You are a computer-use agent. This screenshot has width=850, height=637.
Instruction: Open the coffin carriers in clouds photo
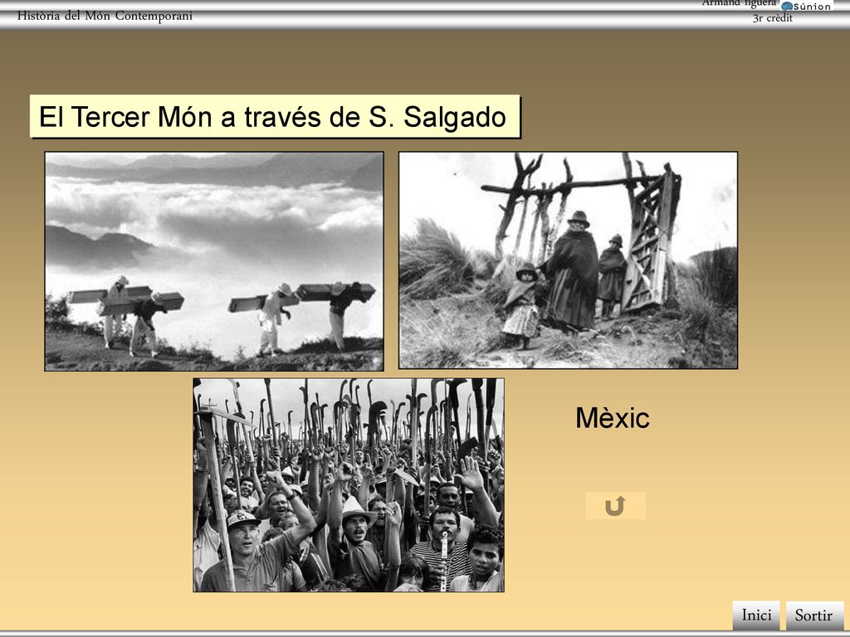pos(214,261)
